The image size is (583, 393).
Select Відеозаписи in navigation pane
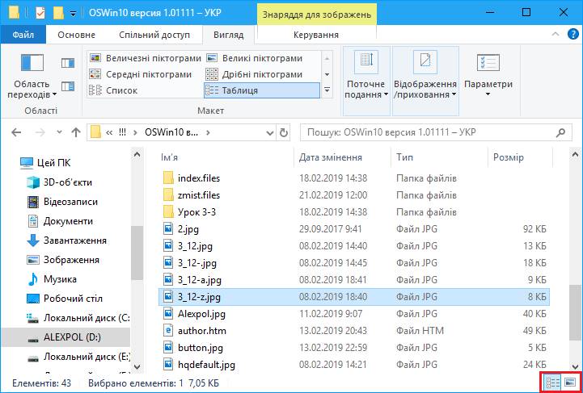click(x=62, y=202)
